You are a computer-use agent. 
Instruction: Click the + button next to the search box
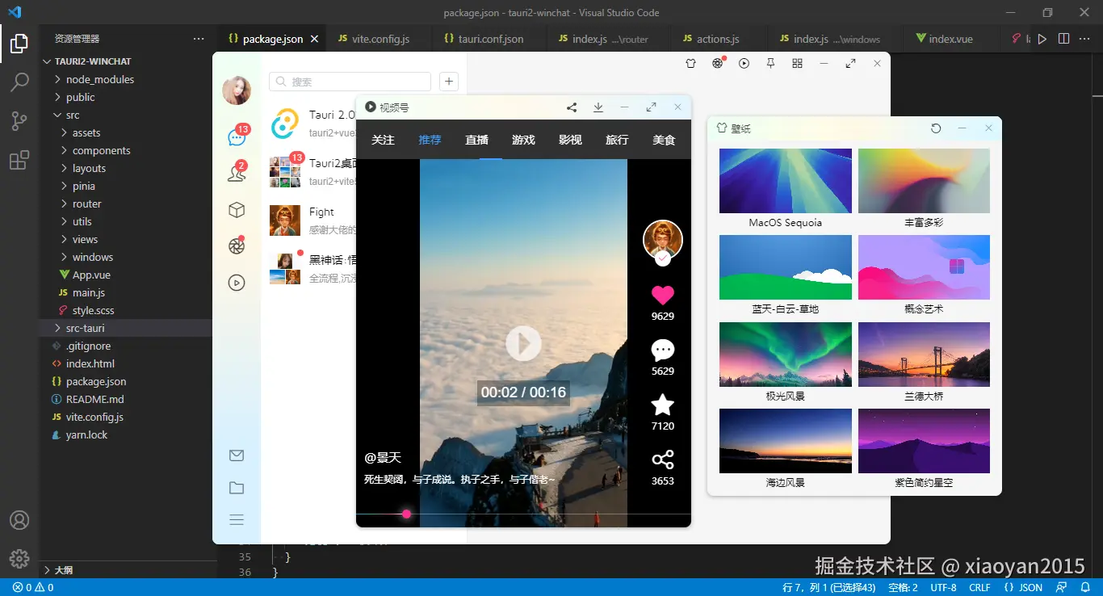[x=448, y=82]
